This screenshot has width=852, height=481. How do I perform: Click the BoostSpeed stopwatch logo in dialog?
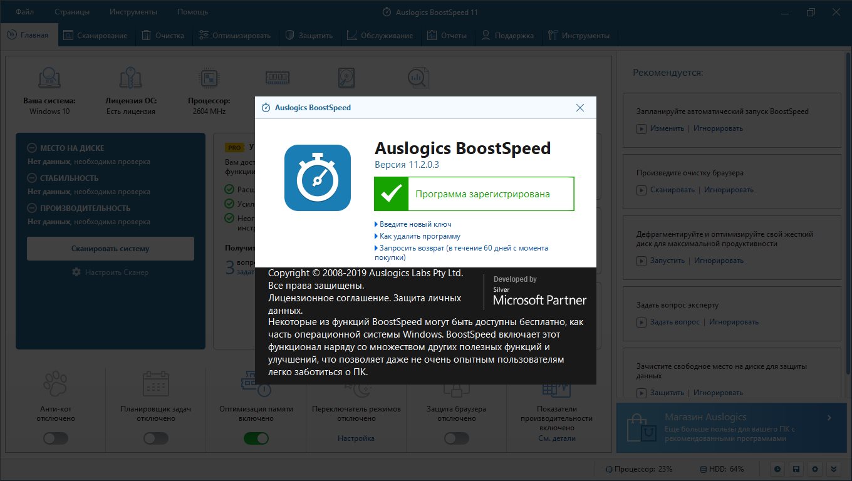click(317, 178)
